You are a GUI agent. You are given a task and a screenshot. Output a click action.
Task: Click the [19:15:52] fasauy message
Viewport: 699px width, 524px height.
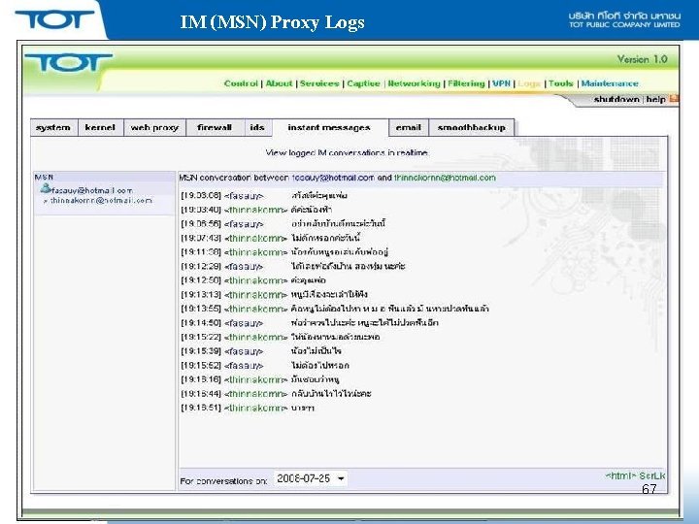265,366
